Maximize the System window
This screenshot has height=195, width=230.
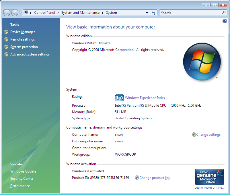(214, 5)
